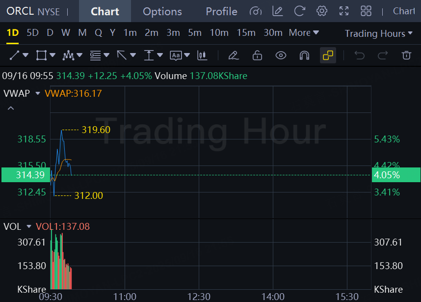This screenshot has width=421, height=302.
Task: Select the W weekly timeframe
Action: click(66, 33)
